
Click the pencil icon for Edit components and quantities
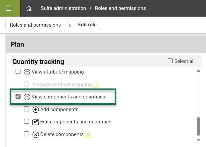(36, 122)
